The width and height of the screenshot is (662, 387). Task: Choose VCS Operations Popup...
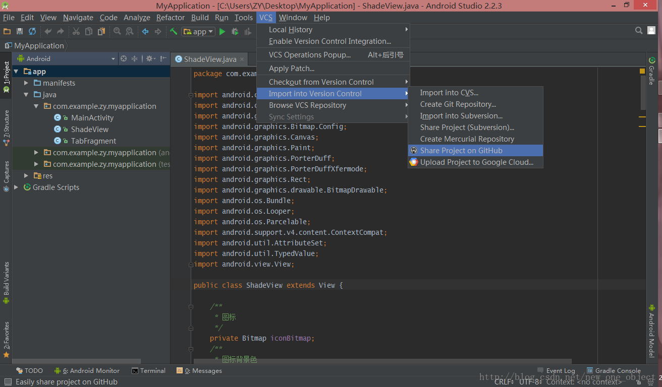point(333,55)
